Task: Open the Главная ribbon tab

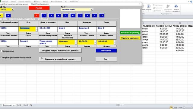Action: click(x=5, y=2)
